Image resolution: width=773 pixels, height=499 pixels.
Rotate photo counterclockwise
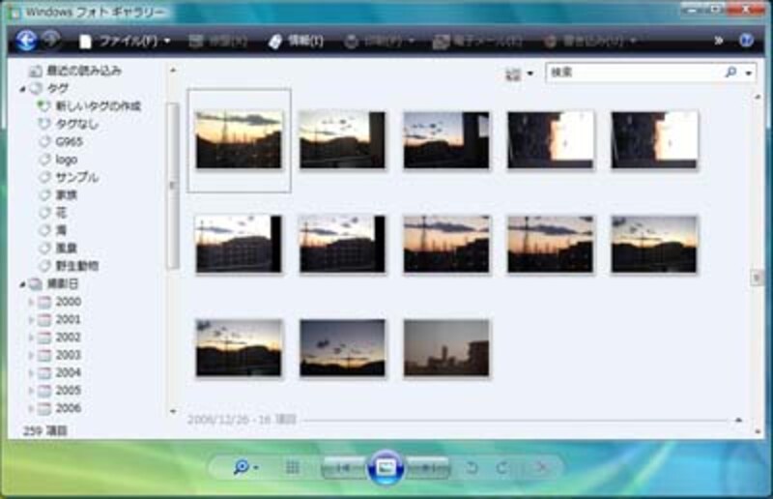[472, 467]
